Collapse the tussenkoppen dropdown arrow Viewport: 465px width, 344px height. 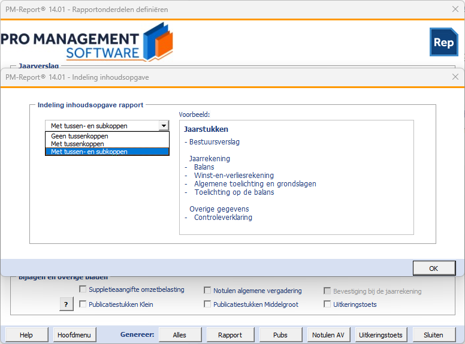164,126
